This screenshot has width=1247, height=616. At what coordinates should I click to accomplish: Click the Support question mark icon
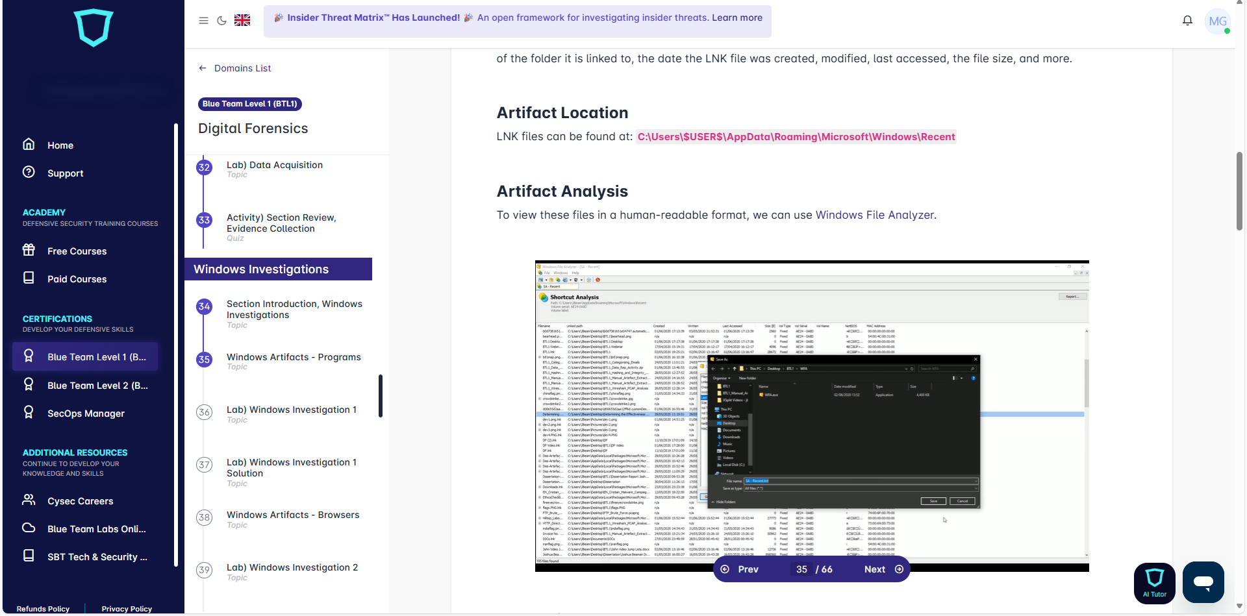point(29,172)
